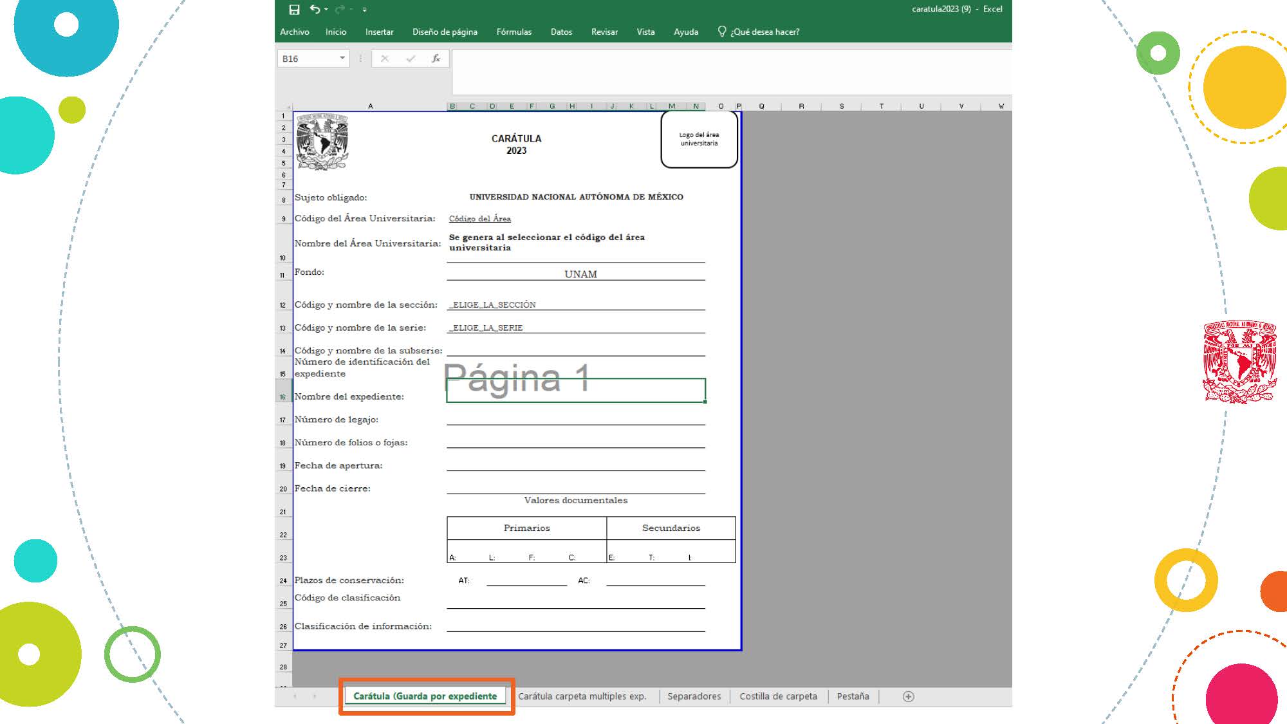Click the Undo arrow icon

315,9
